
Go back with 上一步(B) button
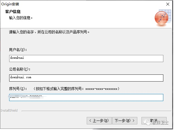(99, 121)
